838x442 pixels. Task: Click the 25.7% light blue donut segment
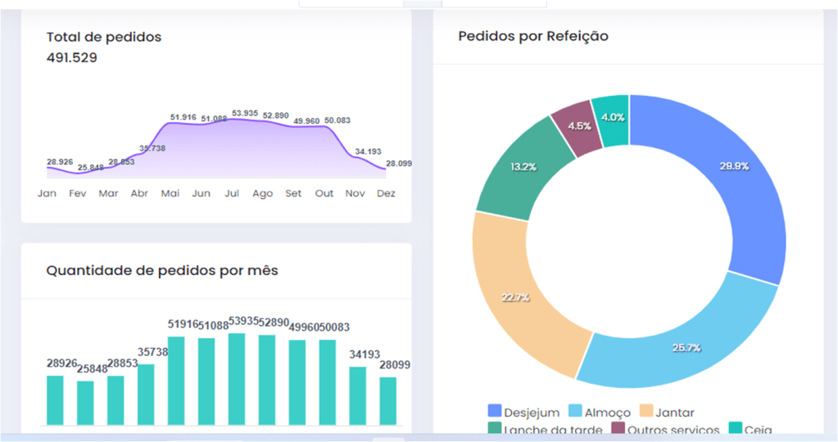[x=680, y=345]
